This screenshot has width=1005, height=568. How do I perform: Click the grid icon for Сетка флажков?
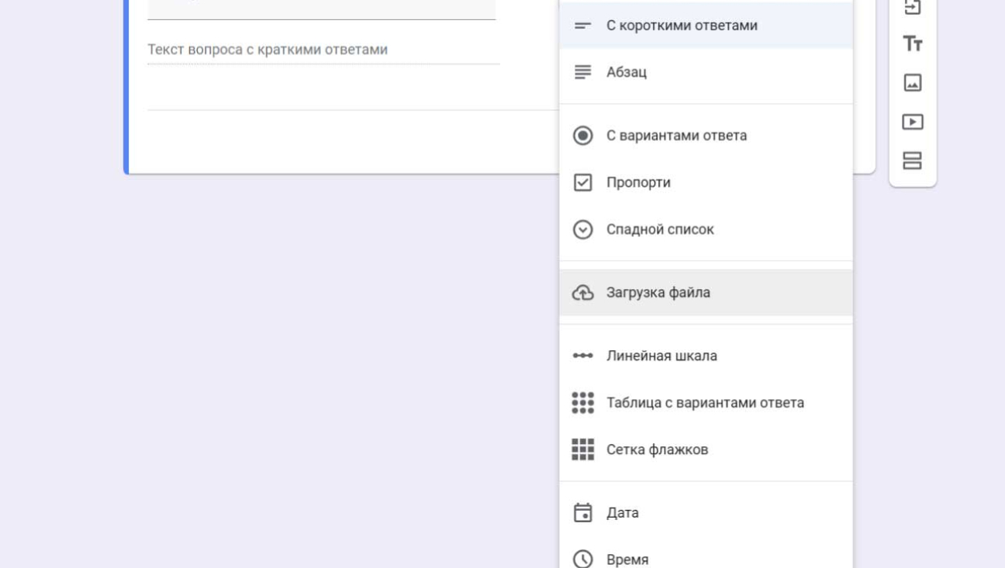pyautogui.click(x=582, y=449)
